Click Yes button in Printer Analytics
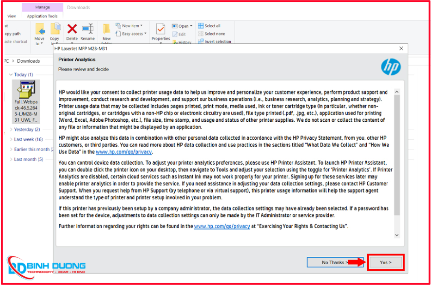Image resolution: width=431 pixels, height=285 pixels. tap(386, 262)
